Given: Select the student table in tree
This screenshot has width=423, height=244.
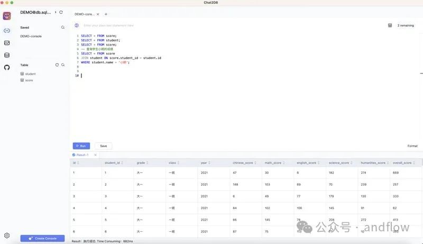Looking at the screenshot, I should 30,74.
